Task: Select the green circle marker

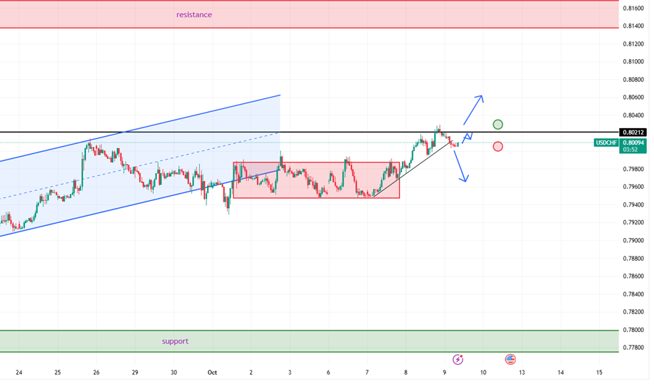Action: (497, 125)
